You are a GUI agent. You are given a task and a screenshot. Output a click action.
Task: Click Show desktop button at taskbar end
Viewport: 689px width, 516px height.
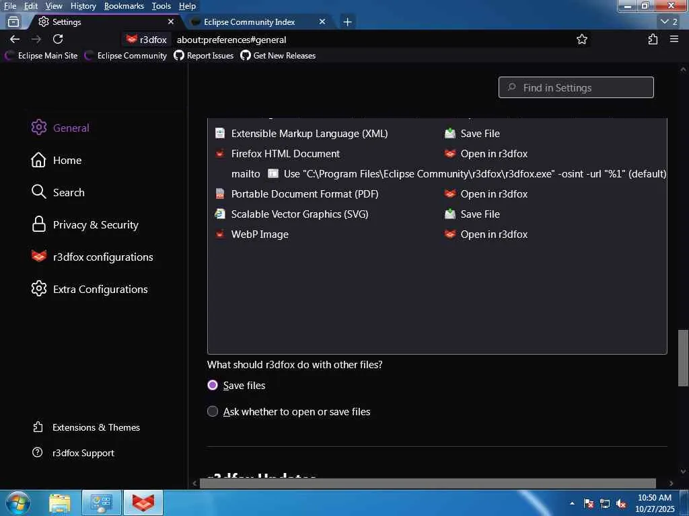tap(684, 503)
